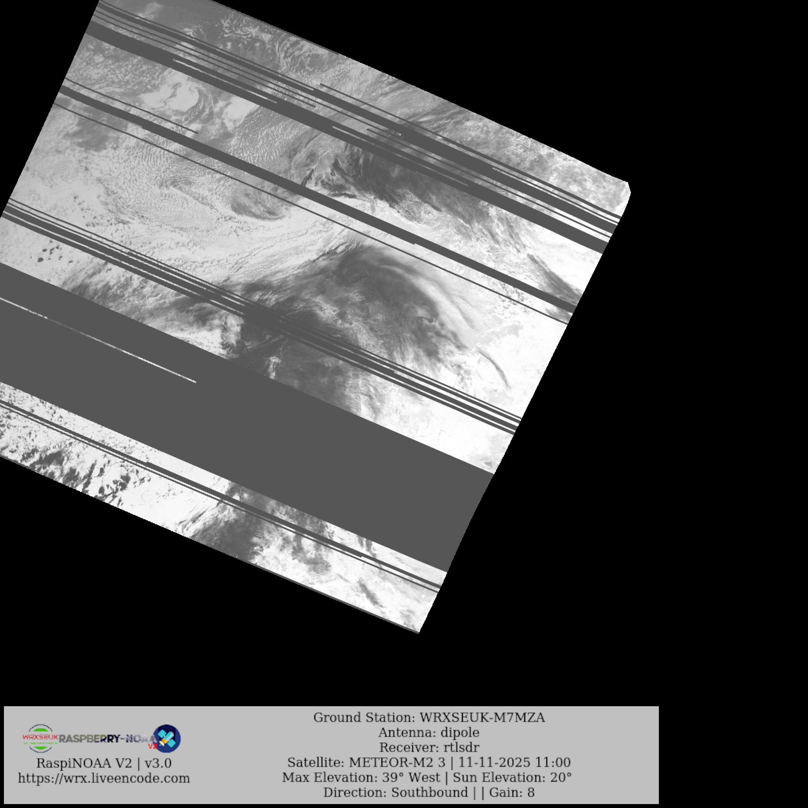
Task: Click the Direction: Southbound text
Action: pos(395,793)
